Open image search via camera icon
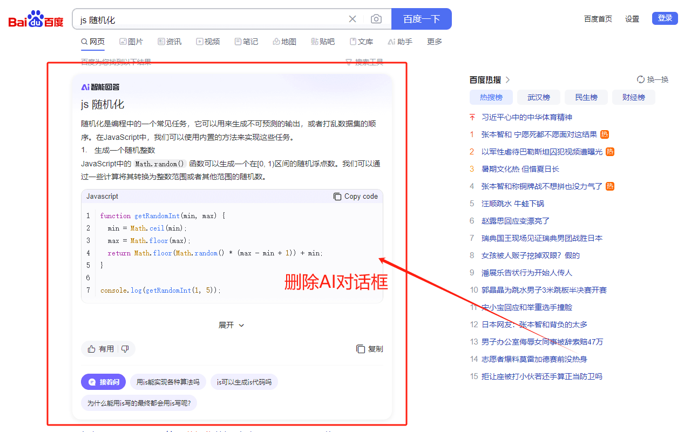 coord(376,19)
